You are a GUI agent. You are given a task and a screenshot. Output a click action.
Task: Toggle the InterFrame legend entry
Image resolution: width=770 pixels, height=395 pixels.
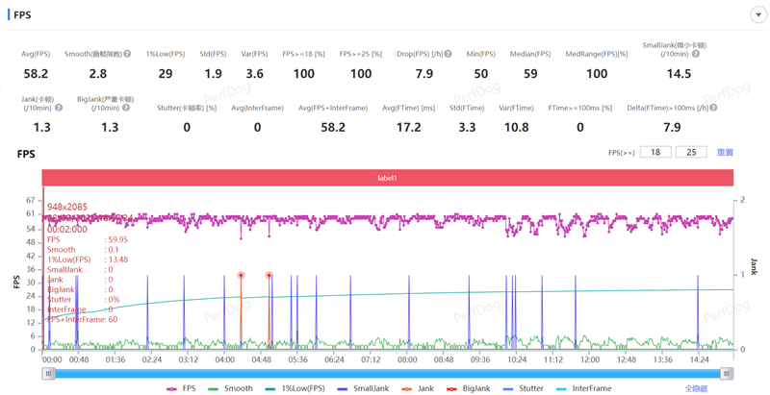(x=583, y=388)
